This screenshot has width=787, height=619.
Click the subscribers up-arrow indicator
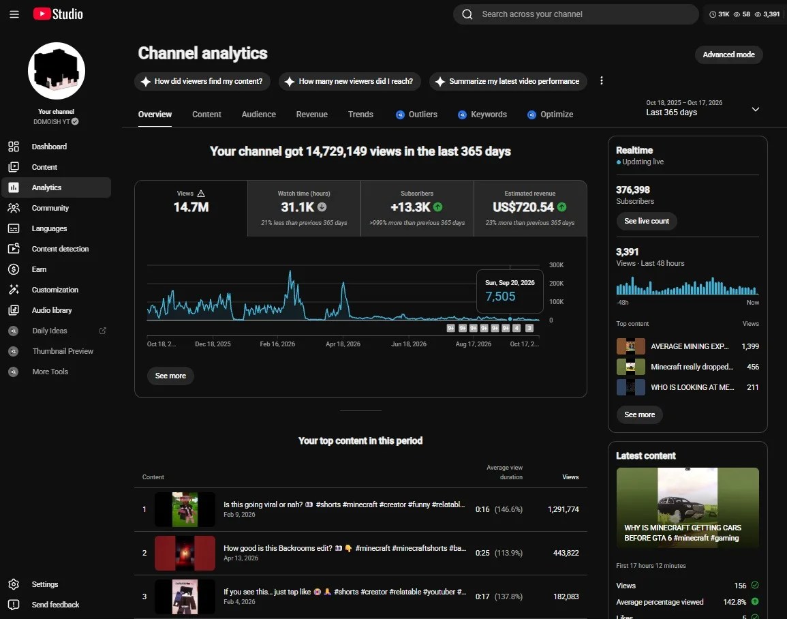[437, 207]
